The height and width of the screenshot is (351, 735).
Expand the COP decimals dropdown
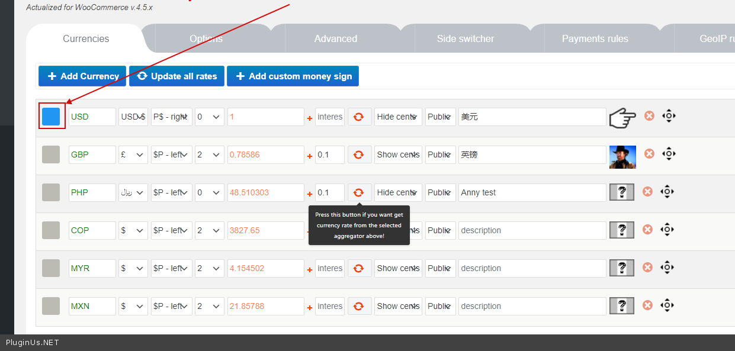pos(210,230)
